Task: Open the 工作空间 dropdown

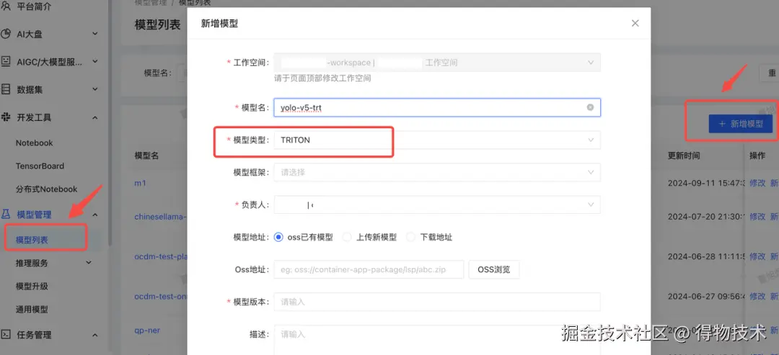Action: (x=437, y=63)
